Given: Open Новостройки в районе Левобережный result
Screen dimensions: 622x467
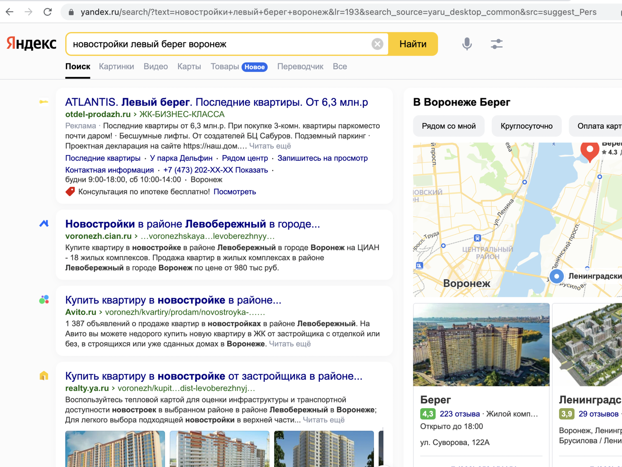Looking at the screenshot, I should (x=193, y=224).
